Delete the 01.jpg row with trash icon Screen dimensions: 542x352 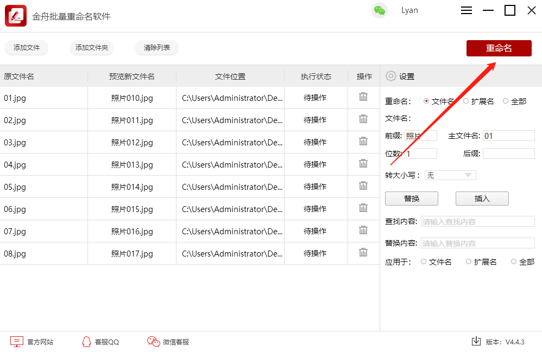(x=363, y=97)
